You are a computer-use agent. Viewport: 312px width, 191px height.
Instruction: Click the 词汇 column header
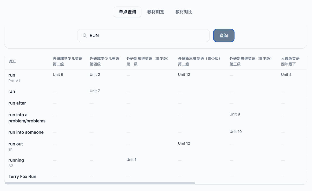(12, 61)
